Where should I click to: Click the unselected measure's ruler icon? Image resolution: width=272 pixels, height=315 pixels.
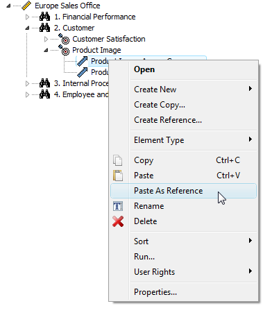click(82, 72)
